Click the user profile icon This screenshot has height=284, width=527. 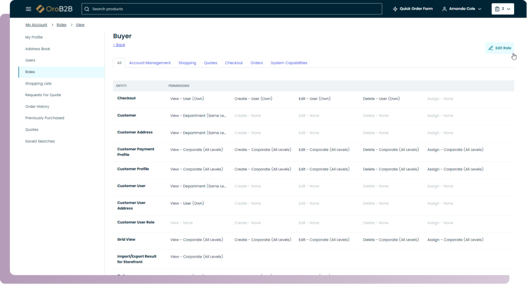pyautogui.click(x=445, y=9)
